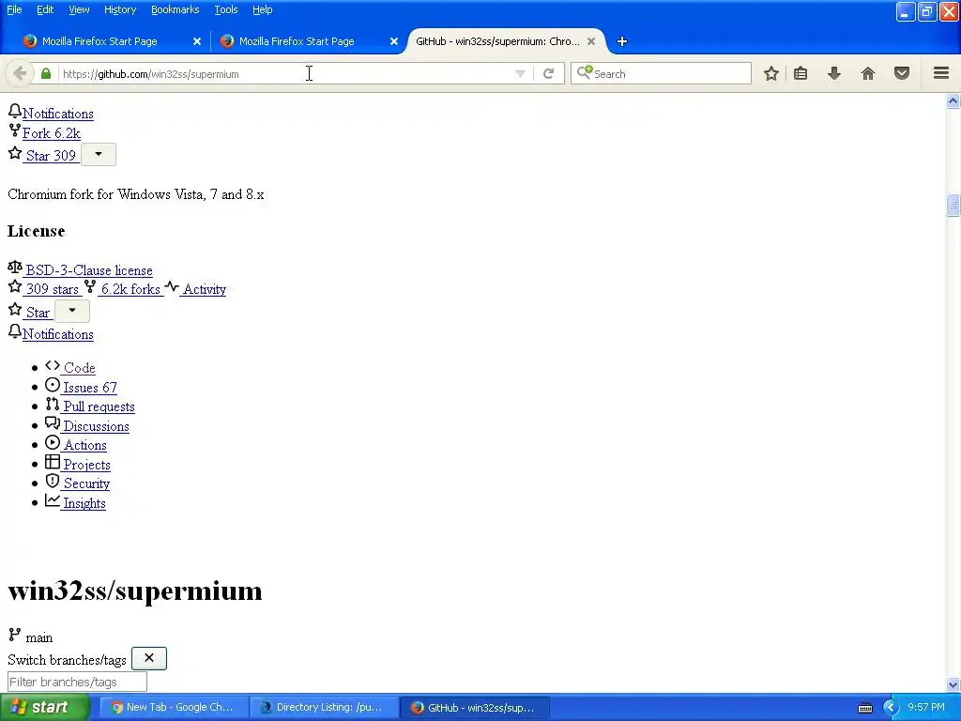This screenshot has width=961, height=721.
Task: Close the GitHub supermium tab
Action: point(591,41)
